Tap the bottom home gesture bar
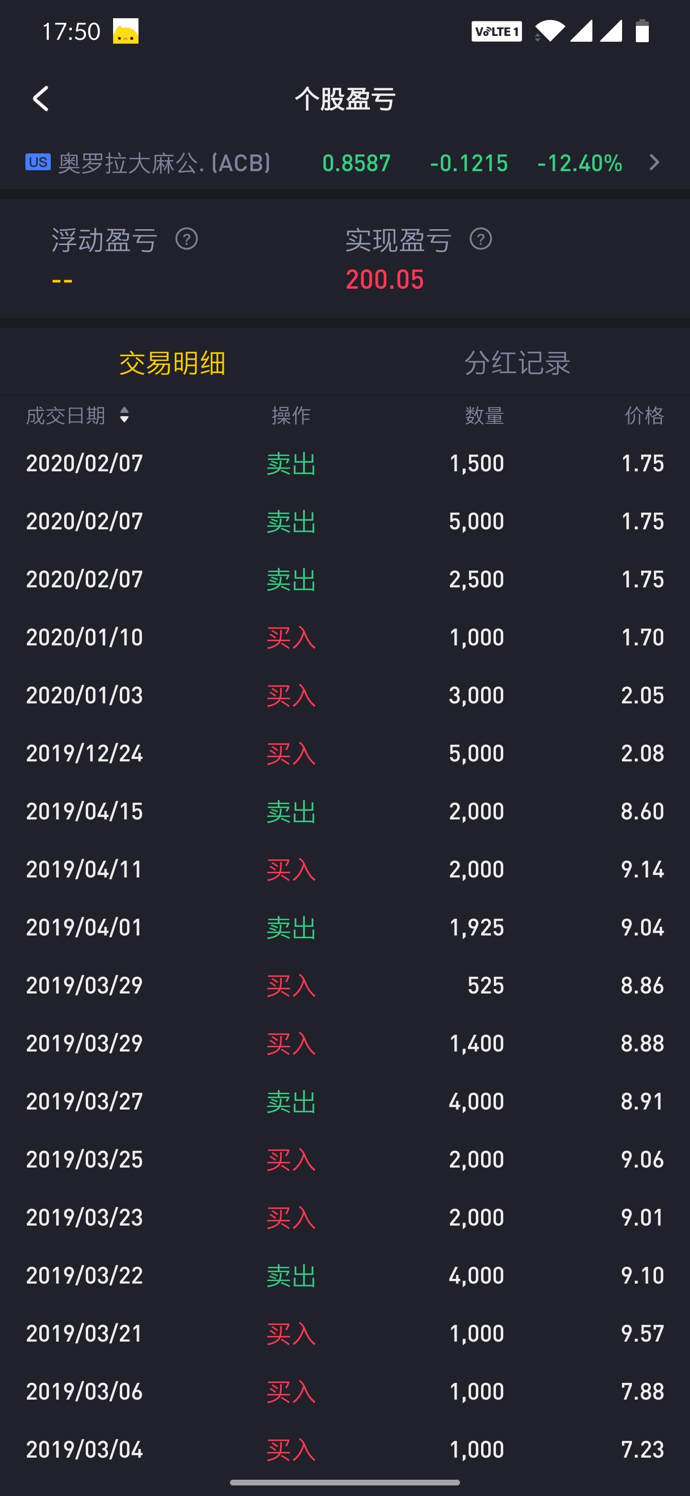This screenshot has width=690, height=1496. click(x=345, y=1482)
